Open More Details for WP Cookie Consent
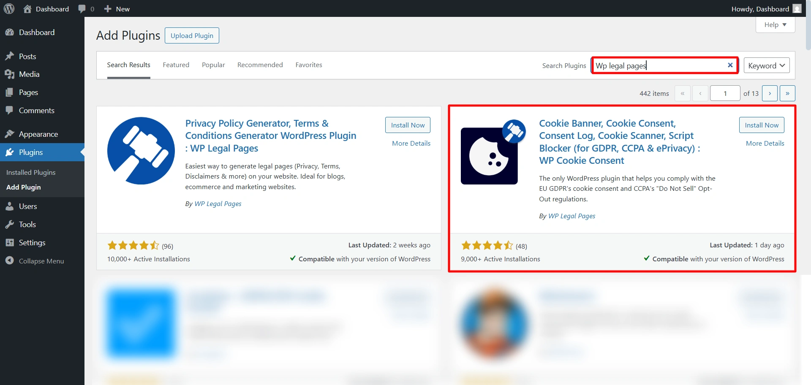 pyautogui.click(x=765, y=144)
